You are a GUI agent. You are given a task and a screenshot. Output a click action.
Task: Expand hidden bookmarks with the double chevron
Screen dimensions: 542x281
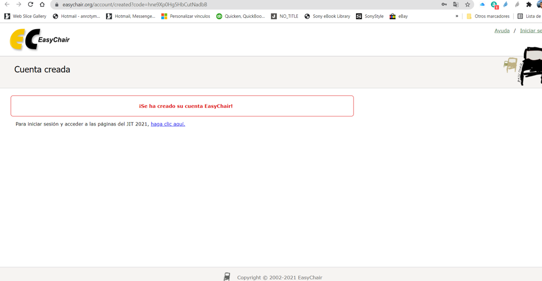pos(457,16)
